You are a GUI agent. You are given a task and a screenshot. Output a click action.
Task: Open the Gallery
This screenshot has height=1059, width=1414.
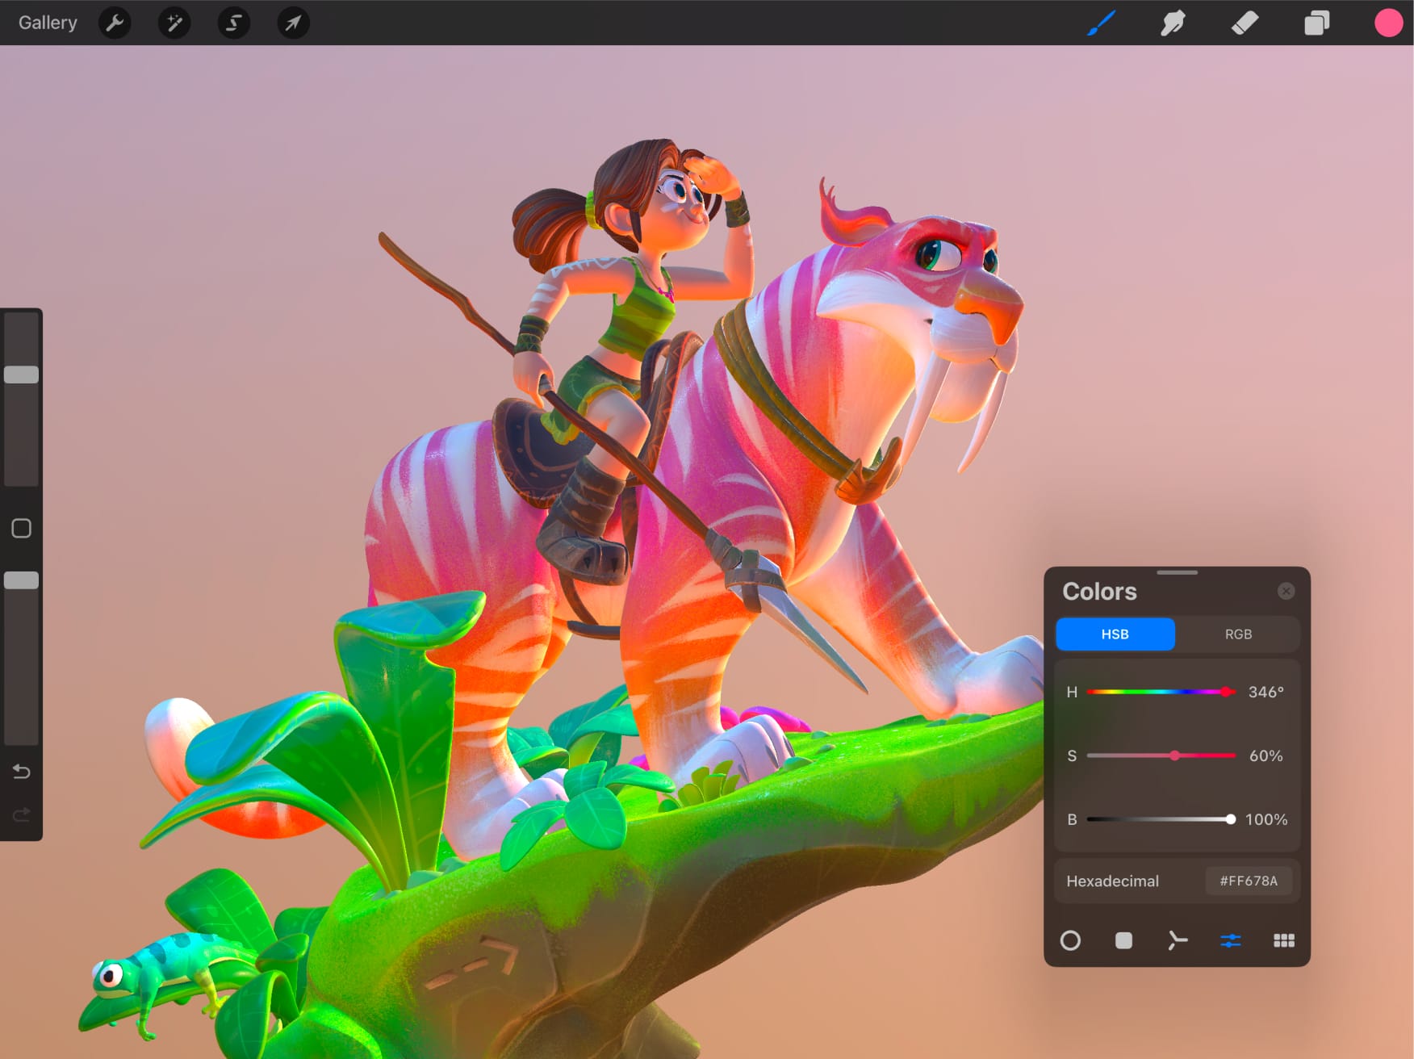(x=48, y=23)
